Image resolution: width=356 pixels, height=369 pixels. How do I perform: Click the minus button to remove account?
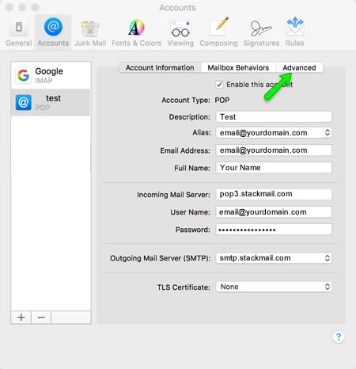41,318
